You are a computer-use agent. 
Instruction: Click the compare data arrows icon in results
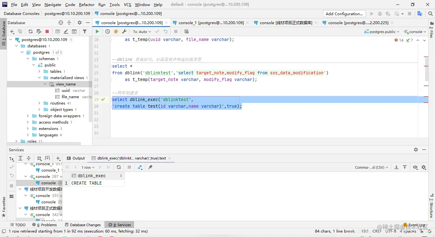pyautogui.click(x=140, y=167)
